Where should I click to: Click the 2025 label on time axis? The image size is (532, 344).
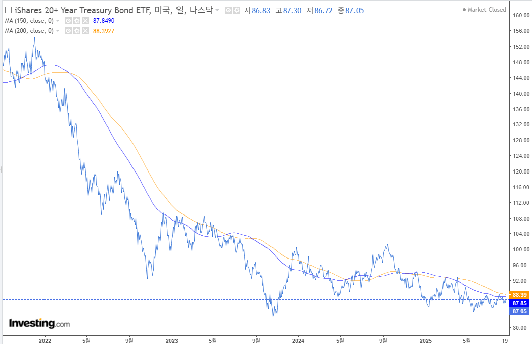pos(425,340)
